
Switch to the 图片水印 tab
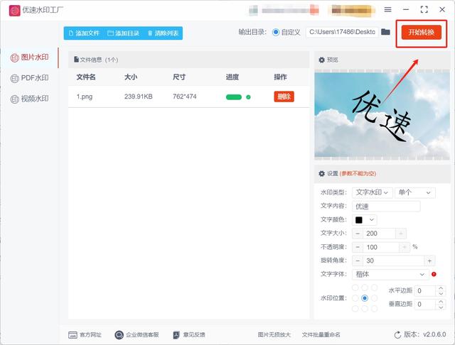tap(30, 57)
